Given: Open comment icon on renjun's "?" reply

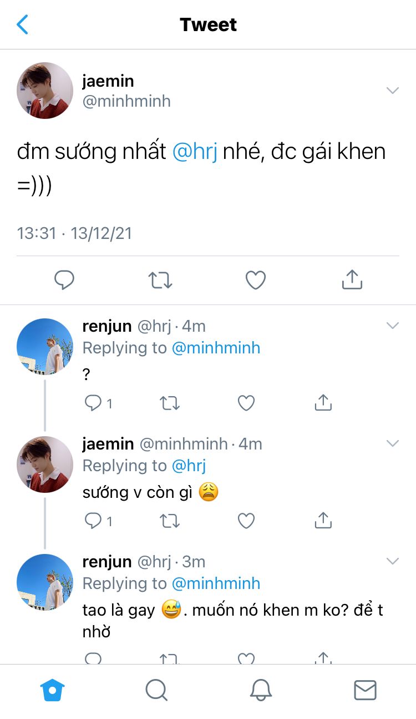Looking at the screenshot, I should [x=93, y=403].
